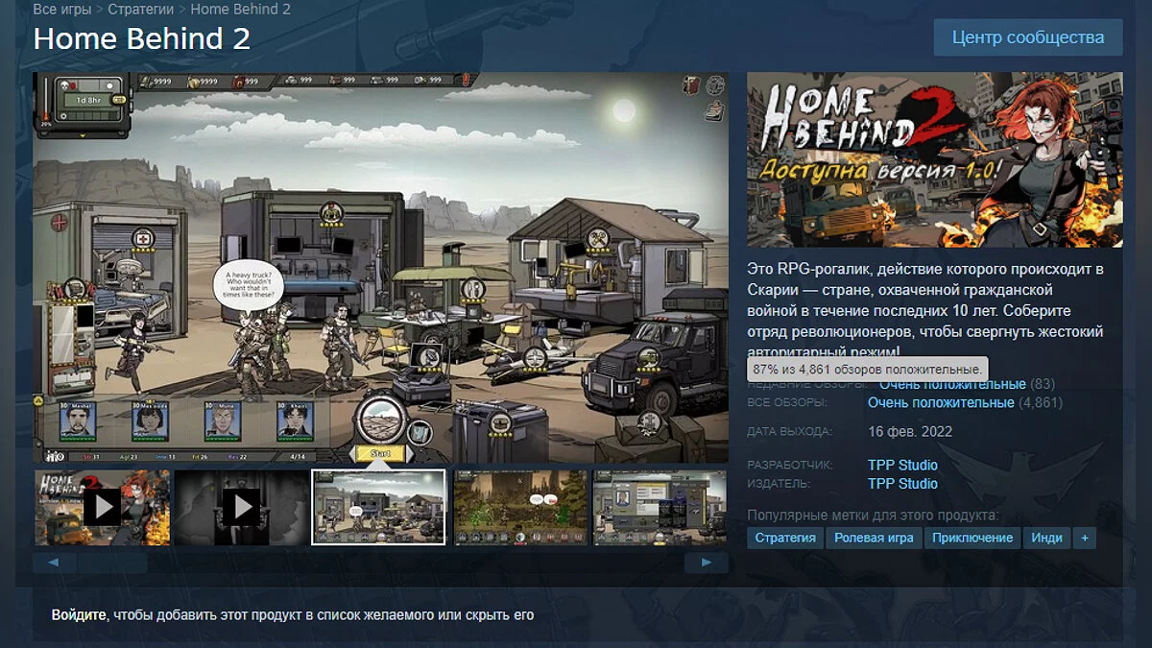Click the ИЗДАТЕЛЬ label
The width and height of the screenshot is (1152, 648).
tap(779, 484)
